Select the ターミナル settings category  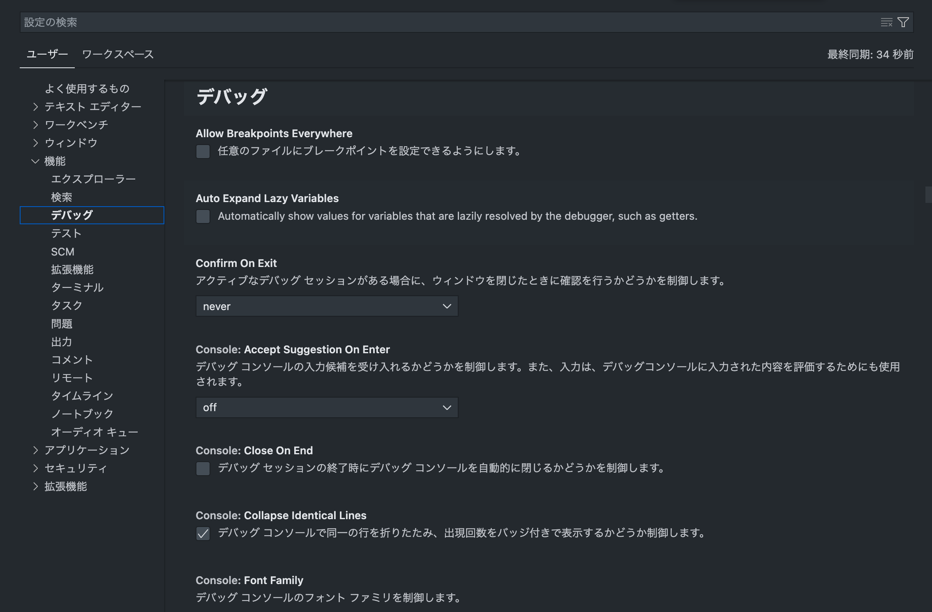77,288
